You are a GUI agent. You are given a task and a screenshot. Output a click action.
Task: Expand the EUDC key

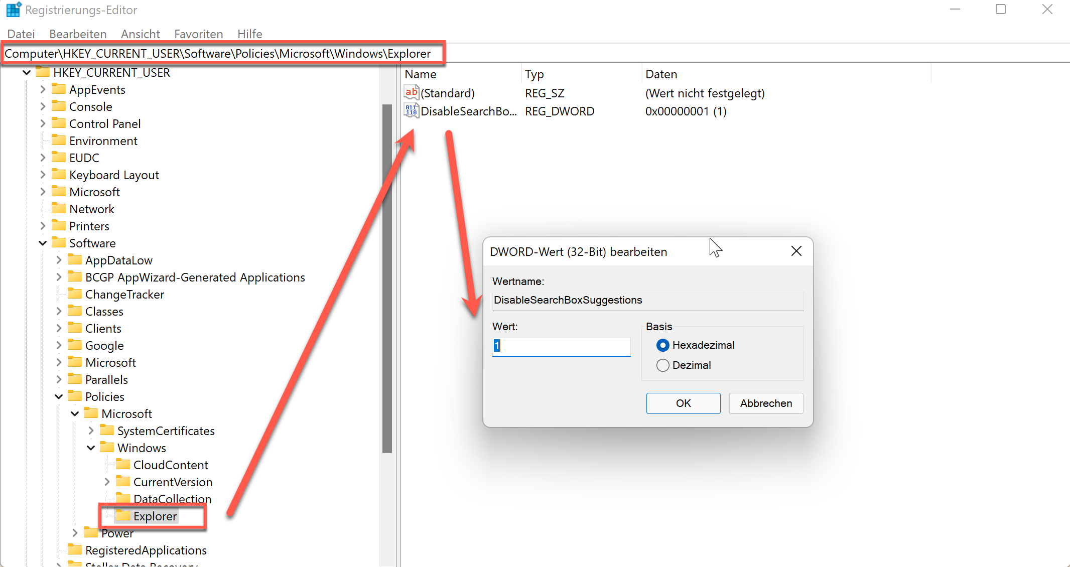[43, 158]
